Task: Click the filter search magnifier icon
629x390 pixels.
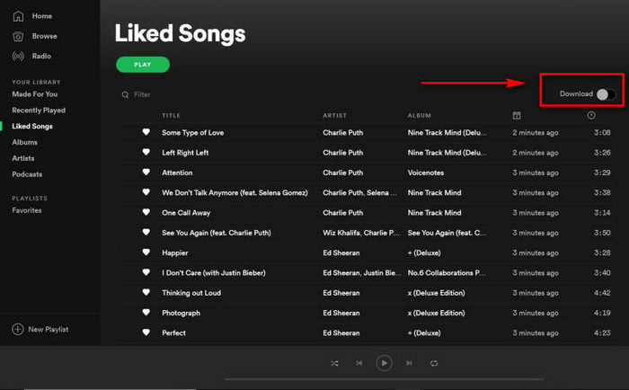Action: click(125, 94)
